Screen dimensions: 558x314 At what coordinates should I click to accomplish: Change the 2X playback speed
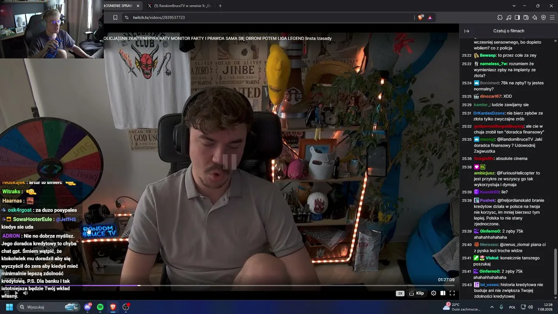coord(400,293)
